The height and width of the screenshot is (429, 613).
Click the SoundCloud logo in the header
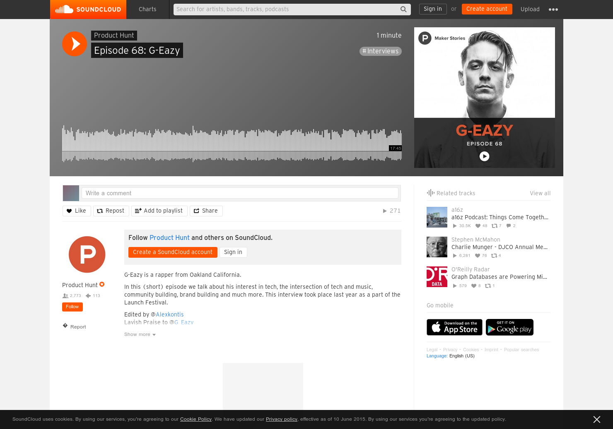pos(88,9)
